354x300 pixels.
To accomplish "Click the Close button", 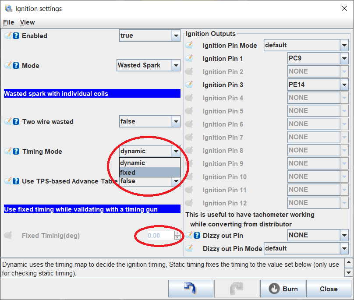I will (328, 289).
